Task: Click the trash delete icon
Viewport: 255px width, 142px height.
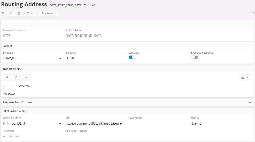Action: click(19, 13)
